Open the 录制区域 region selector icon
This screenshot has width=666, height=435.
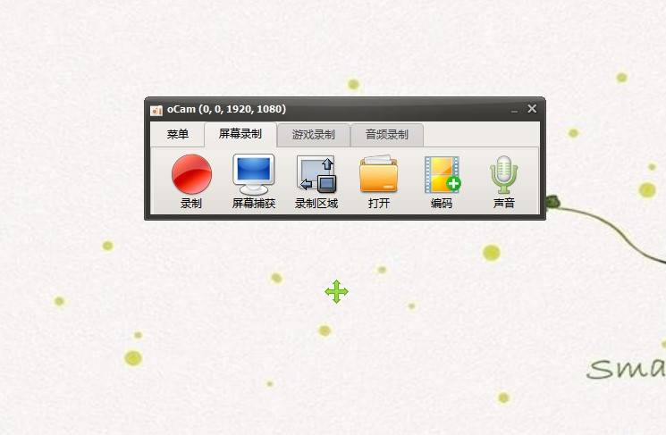pyautogui.click(x=316, y=174)
